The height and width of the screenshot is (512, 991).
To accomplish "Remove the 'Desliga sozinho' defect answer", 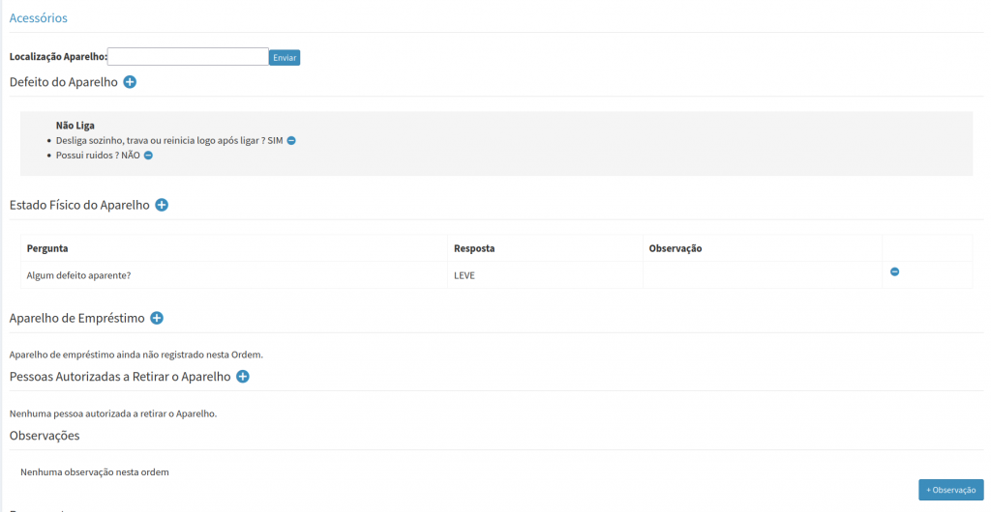I will click(x=291, y=140).
